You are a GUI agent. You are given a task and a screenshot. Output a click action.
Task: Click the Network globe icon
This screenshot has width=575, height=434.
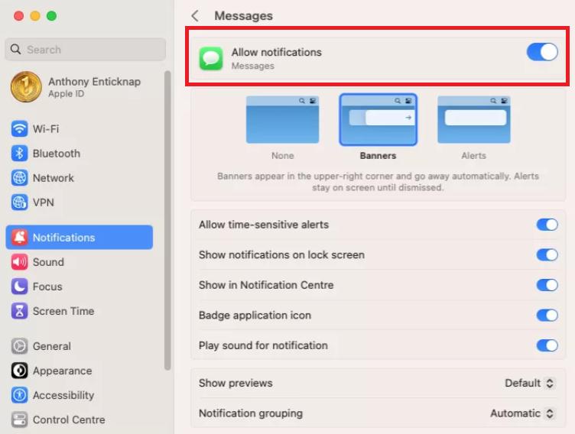pos(19,178)
